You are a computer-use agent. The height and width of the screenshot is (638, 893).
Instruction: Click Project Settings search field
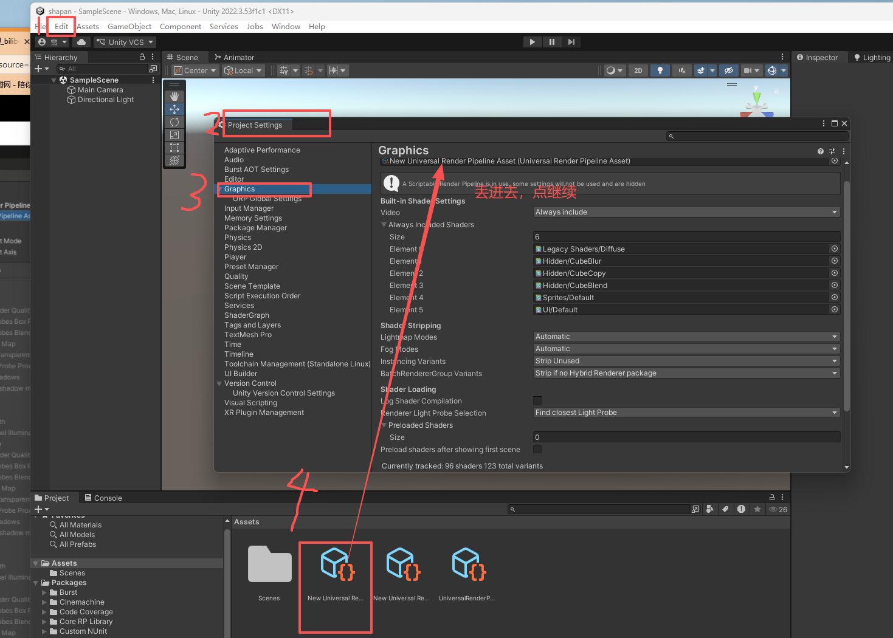757,136
